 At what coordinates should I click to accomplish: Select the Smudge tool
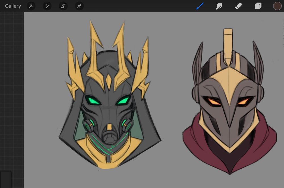pyautogui.click(x=219, y=6)
